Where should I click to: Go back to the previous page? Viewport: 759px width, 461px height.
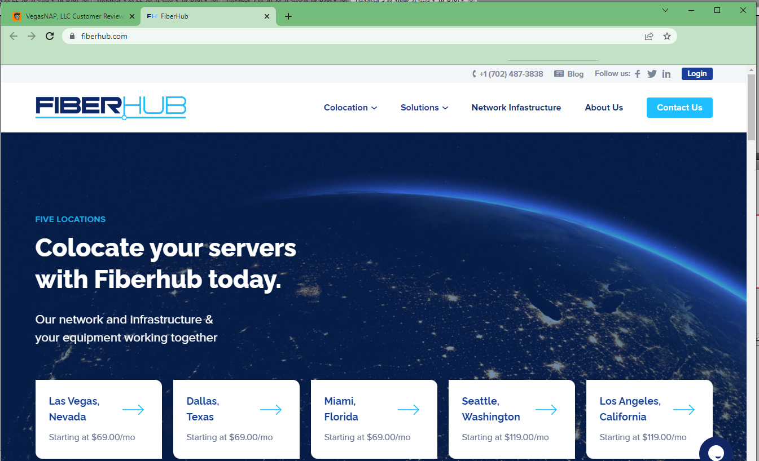coord(14,36)
